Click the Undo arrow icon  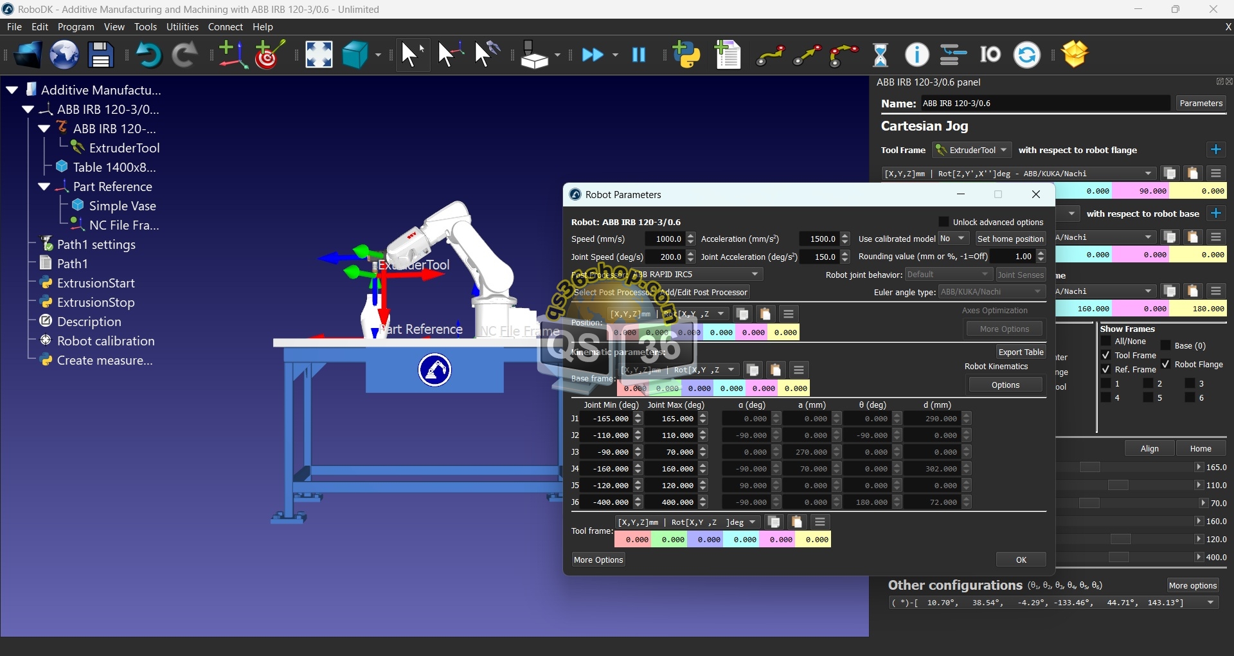click(x=148, y=55)
